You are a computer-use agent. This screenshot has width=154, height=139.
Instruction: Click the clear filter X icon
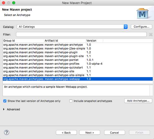coord(151,34)
